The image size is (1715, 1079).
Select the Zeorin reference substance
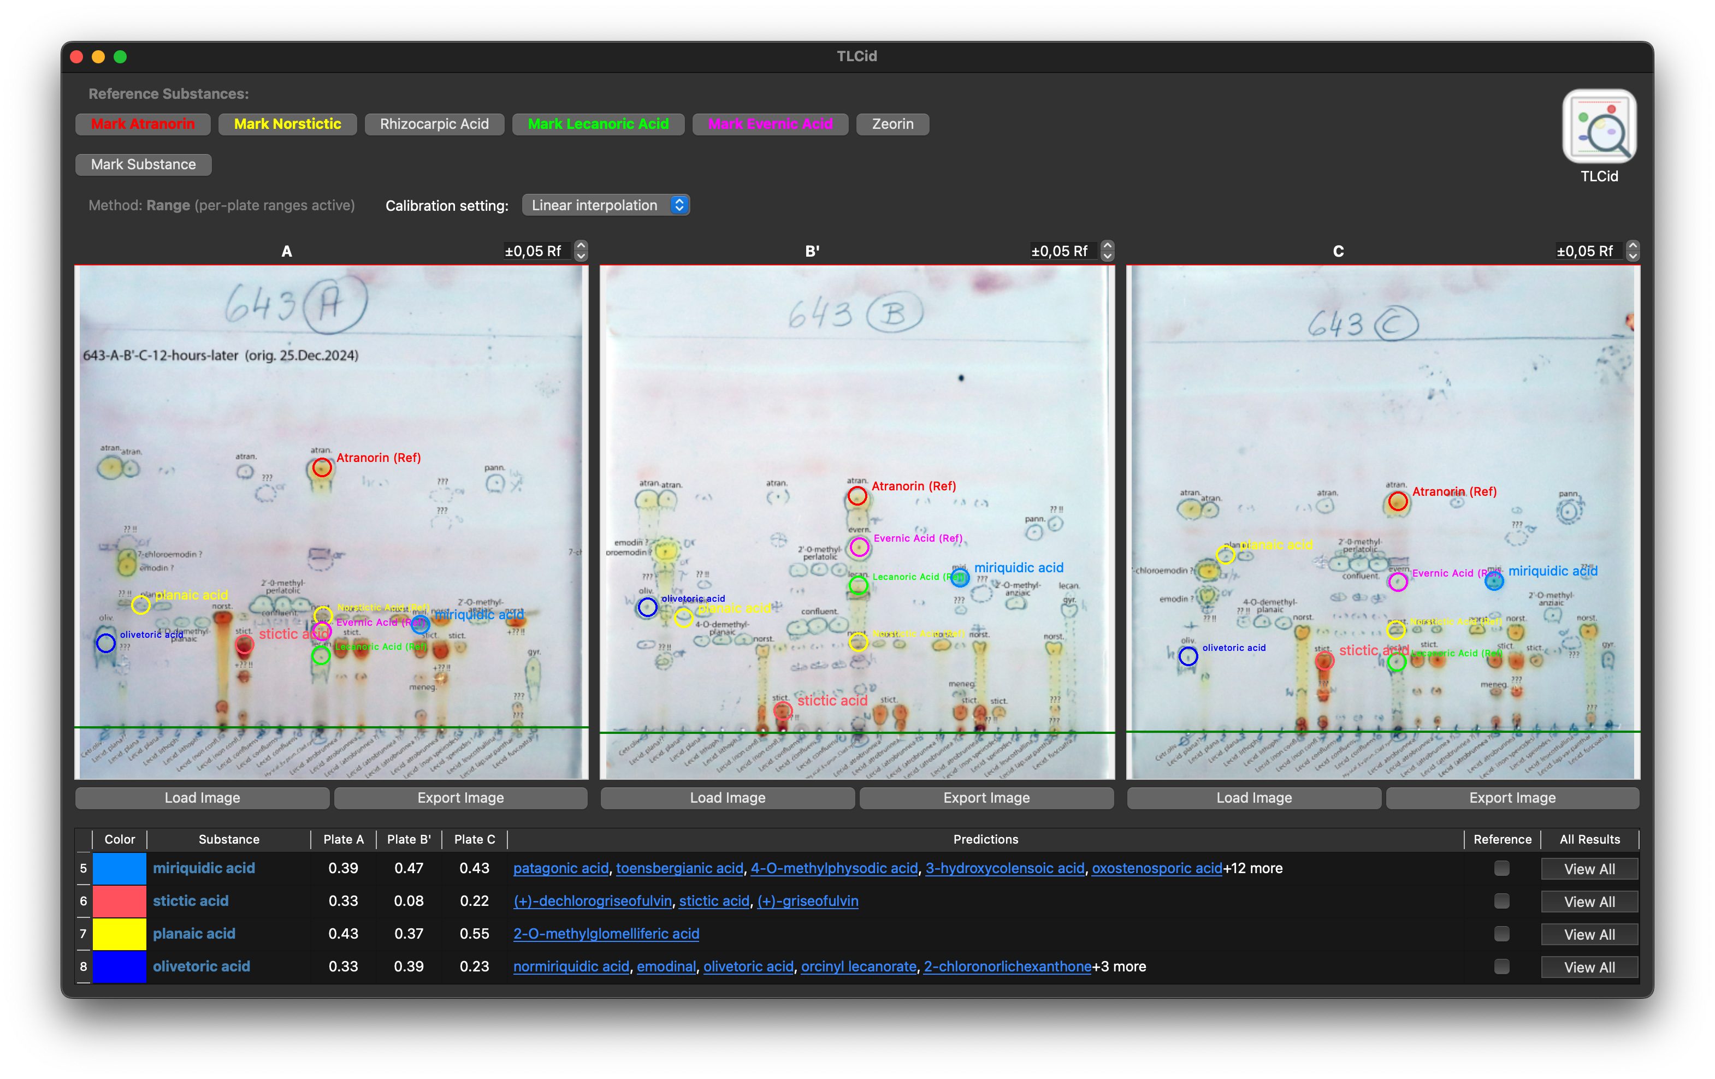click(x=892, y=124)
